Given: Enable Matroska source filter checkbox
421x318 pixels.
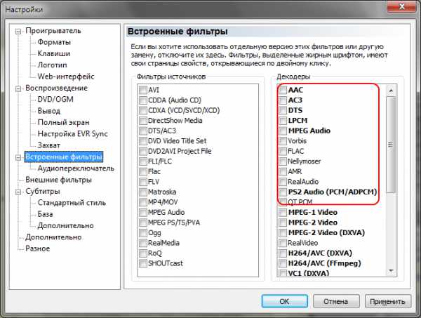Looking at the screenshot, I should (x=143, y=192).
